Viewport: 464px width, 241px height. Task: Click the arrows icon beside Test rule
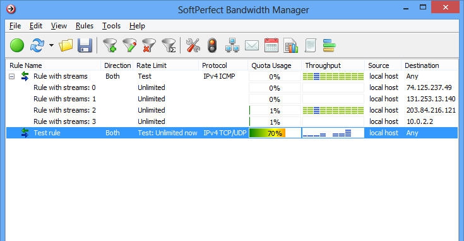tap(25, 133)
